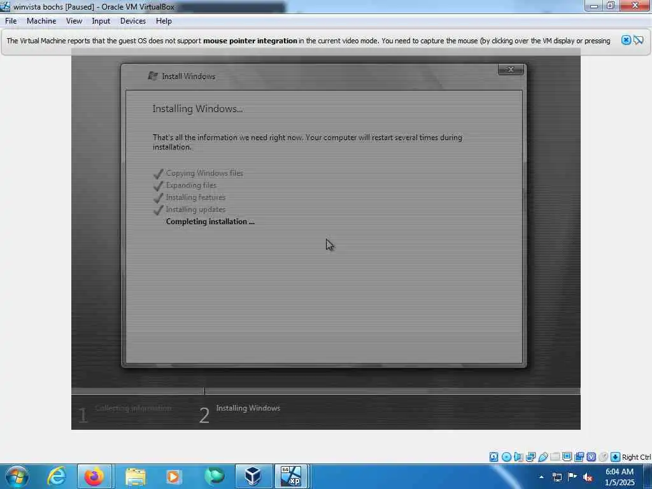
Task: Switch to VirtualBox Manager cube taskbar icon
Action: tap(253, 476)
